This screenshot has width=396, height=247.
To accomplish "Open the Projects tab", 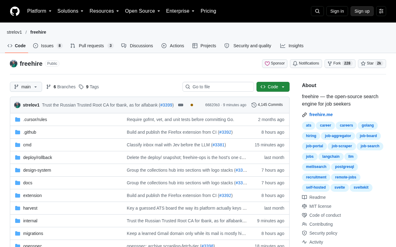I will pyautogui.click(x=204, y=46).
